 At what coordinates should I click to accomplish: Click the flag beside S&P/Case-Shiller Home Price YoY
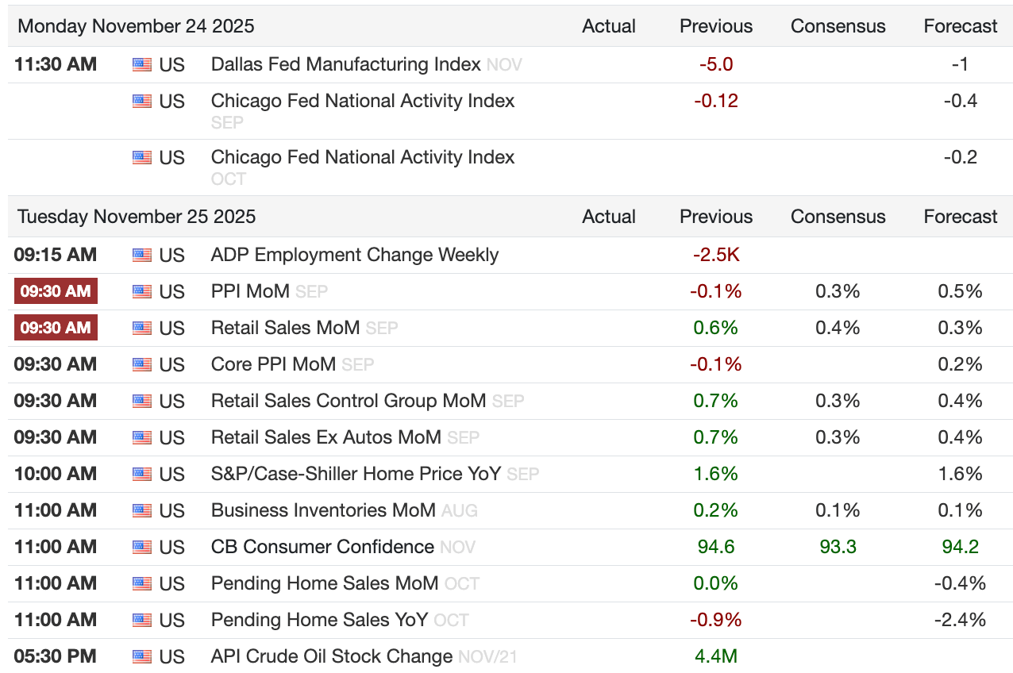pyautogui.click(x=142, y=474)
